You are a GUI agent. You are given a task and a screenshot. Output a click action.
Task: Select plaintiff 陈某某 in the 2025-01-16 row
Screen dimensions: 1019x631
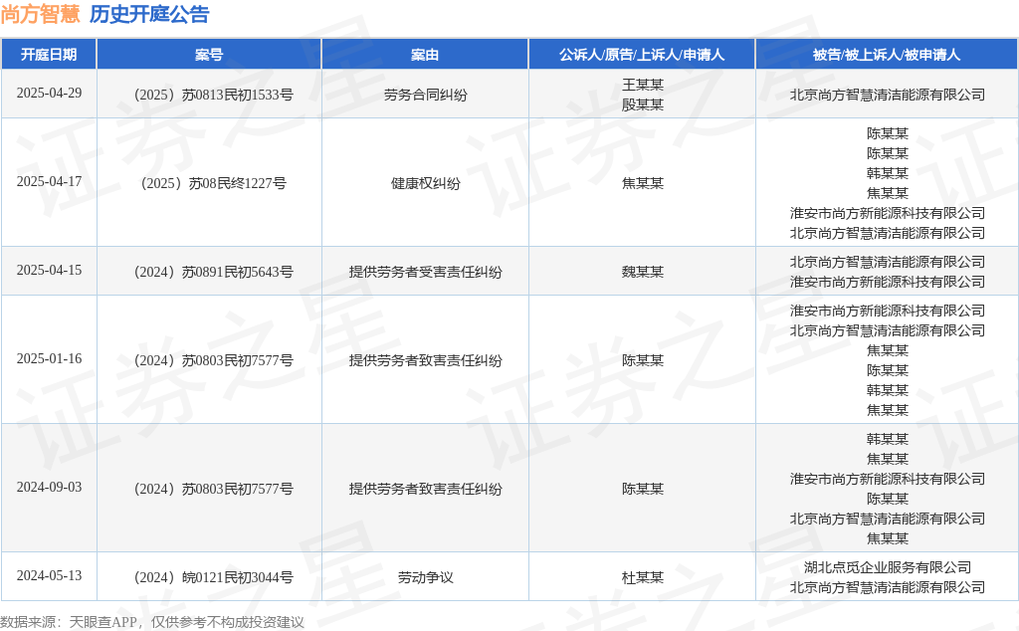pyautogui.click(x=642, y=360)
